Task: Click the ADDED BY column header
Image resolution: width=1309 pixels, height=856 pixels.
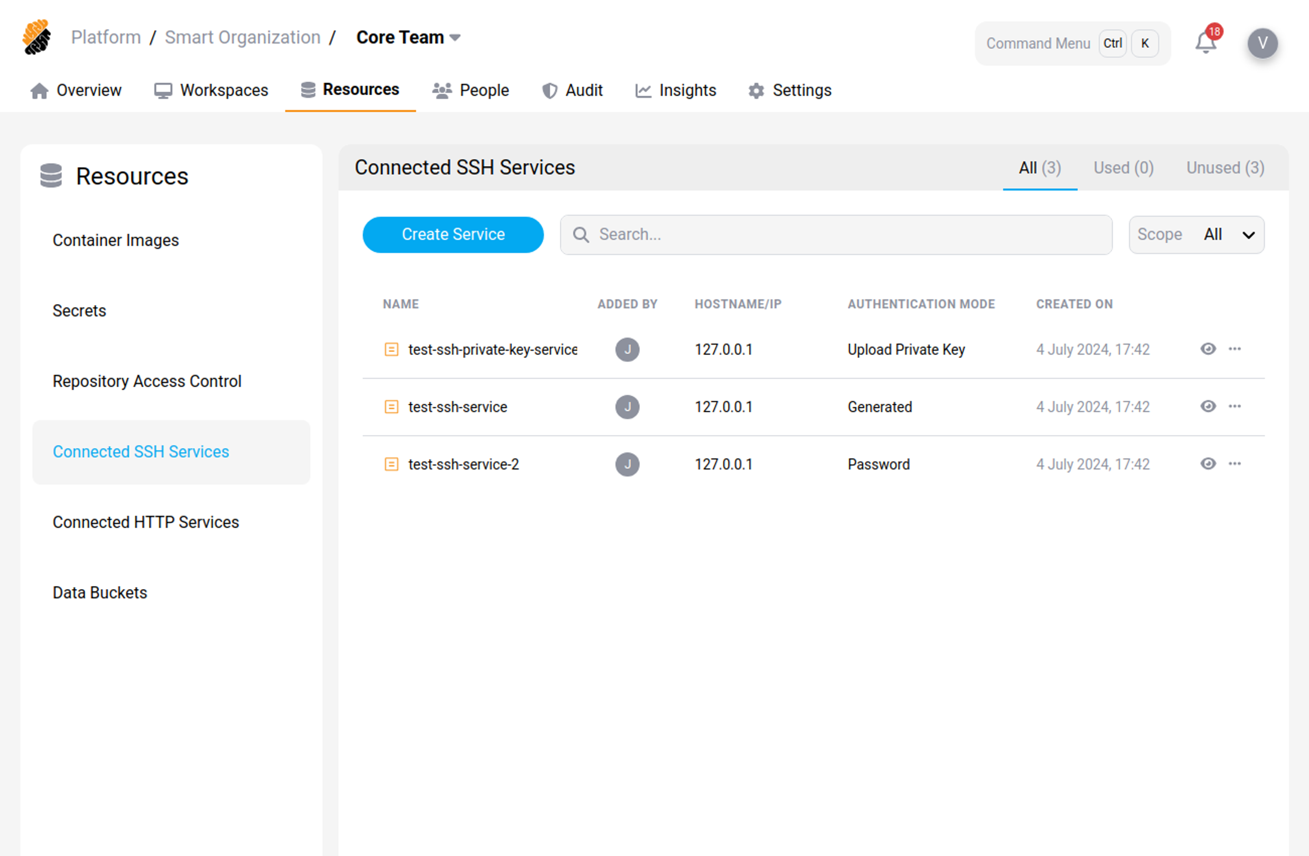Action: [x=627, y=304]
